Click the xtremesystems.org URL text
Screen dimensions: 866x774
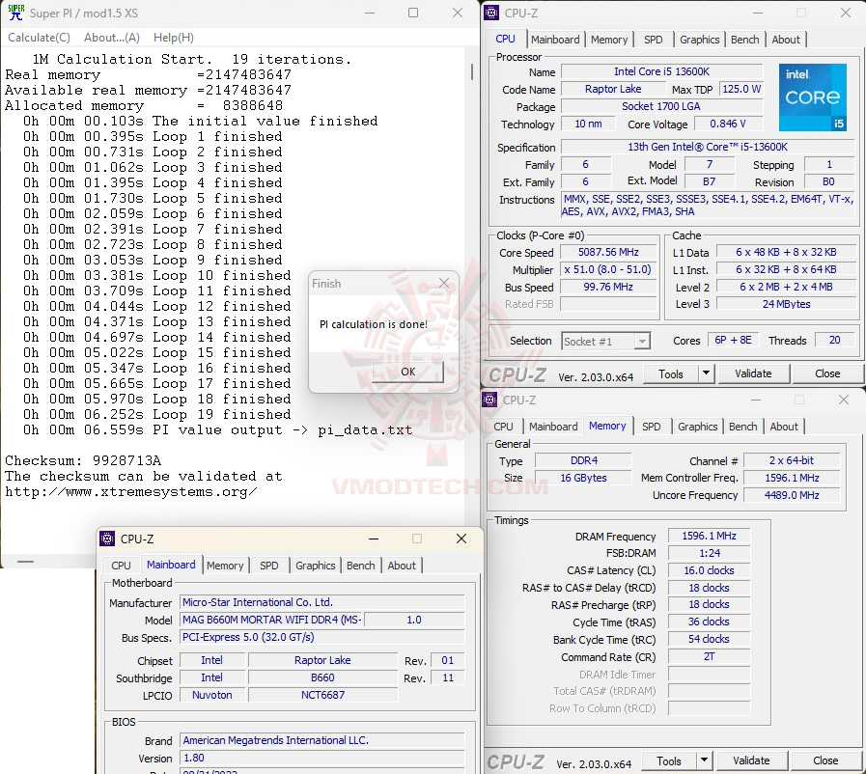[x=131, y=491]
